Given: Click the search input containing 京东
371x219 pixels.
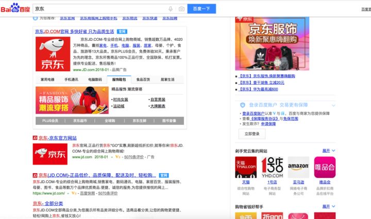Looking at the screenshot, I should coord(110,9).
